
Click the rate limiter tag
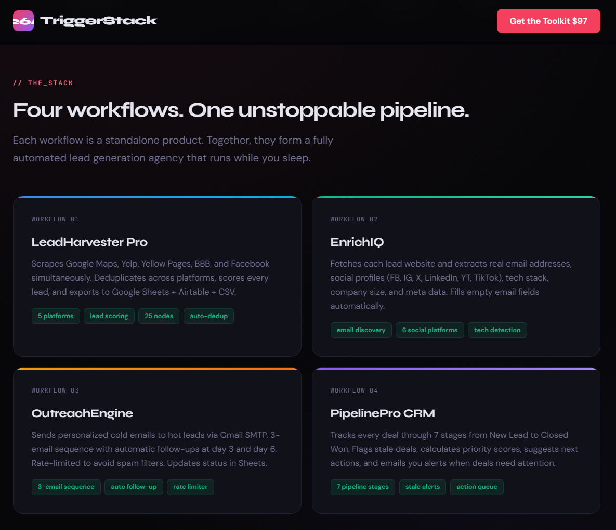point(190,487)
